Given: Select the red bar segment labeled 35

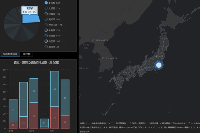Looking at the screenshot, I should point(34,116).
